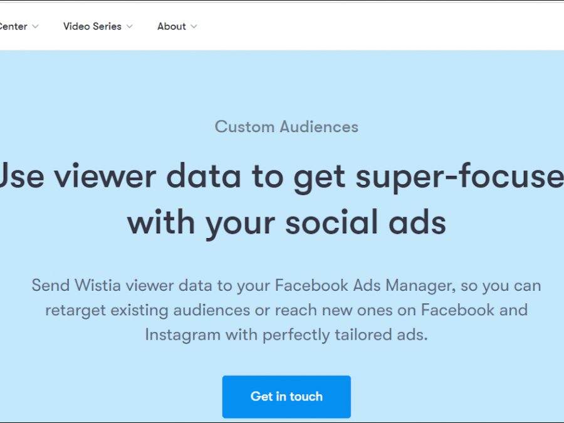Click the word Wistia in the description

click(x=97, y=286)
